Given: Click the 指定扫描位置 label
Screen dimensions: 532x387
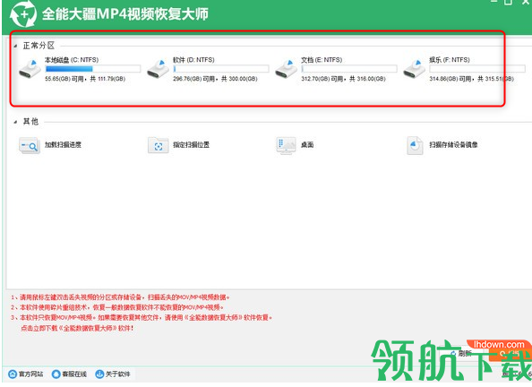Looking at the screenshot, I should click(x=192, y=145).
